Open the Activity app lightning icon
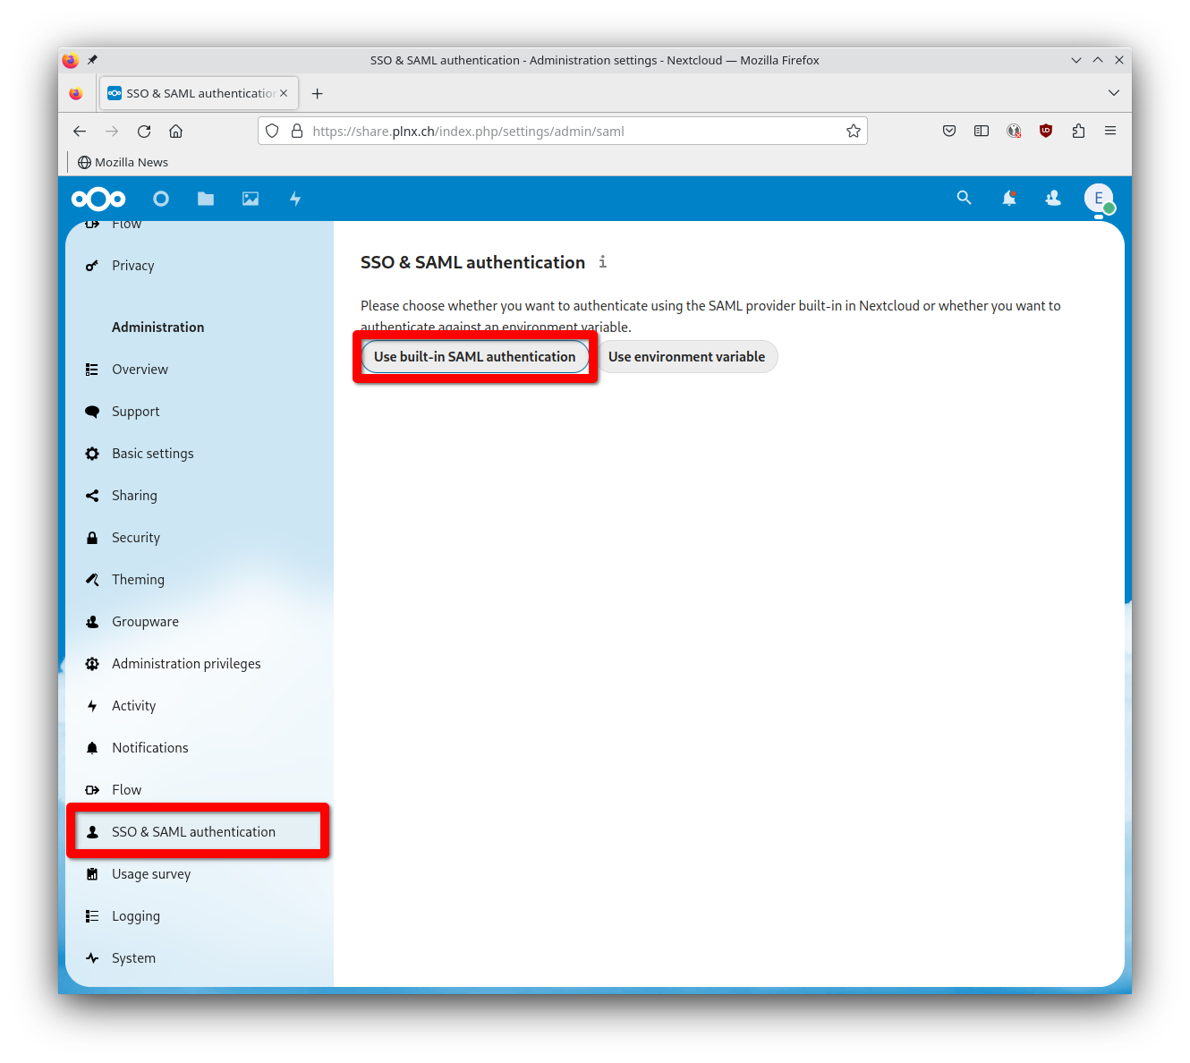Viewport: 1190px width, 1063px height. 294,199
